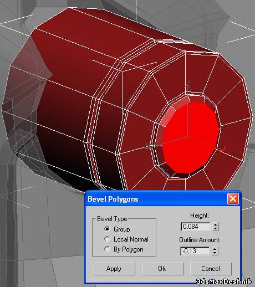
Task: Click the 3dsMaxDeshnik watermark text
Action: click(x=224, y=281)
